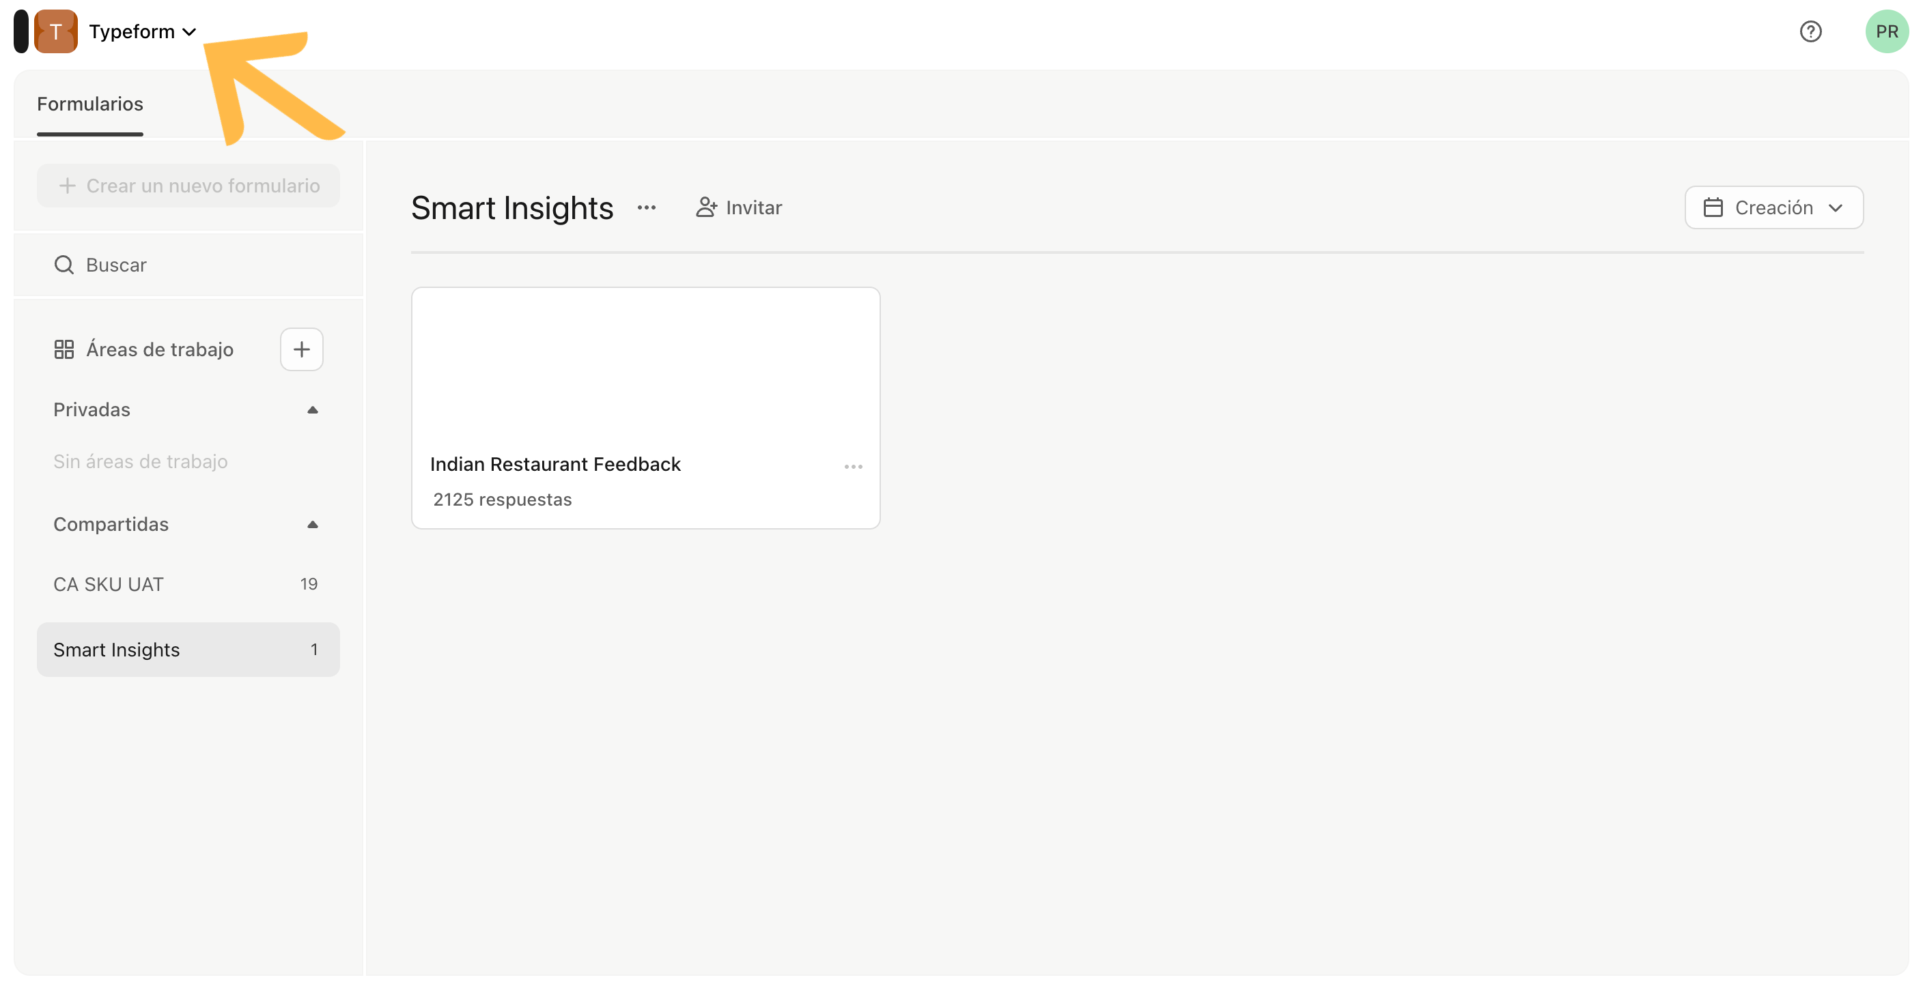Open Indian Restaurant Feedback form options ellipsis
Screen dimensions: 1923x984
tap(853, 466)
